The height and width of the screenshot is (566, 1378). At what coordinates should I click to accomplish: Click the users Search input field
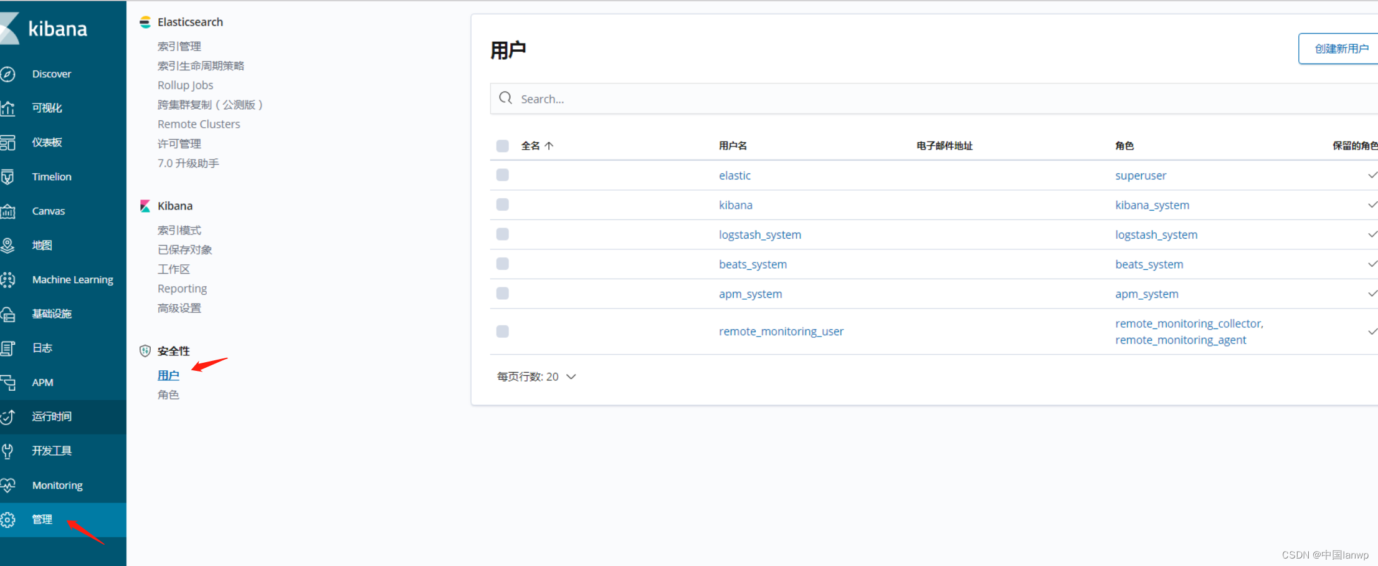(934, 98)
